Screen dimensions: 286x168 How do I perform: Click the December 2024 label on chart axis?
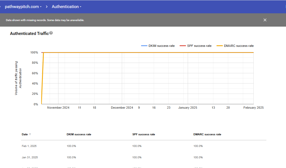click(122, 108)
